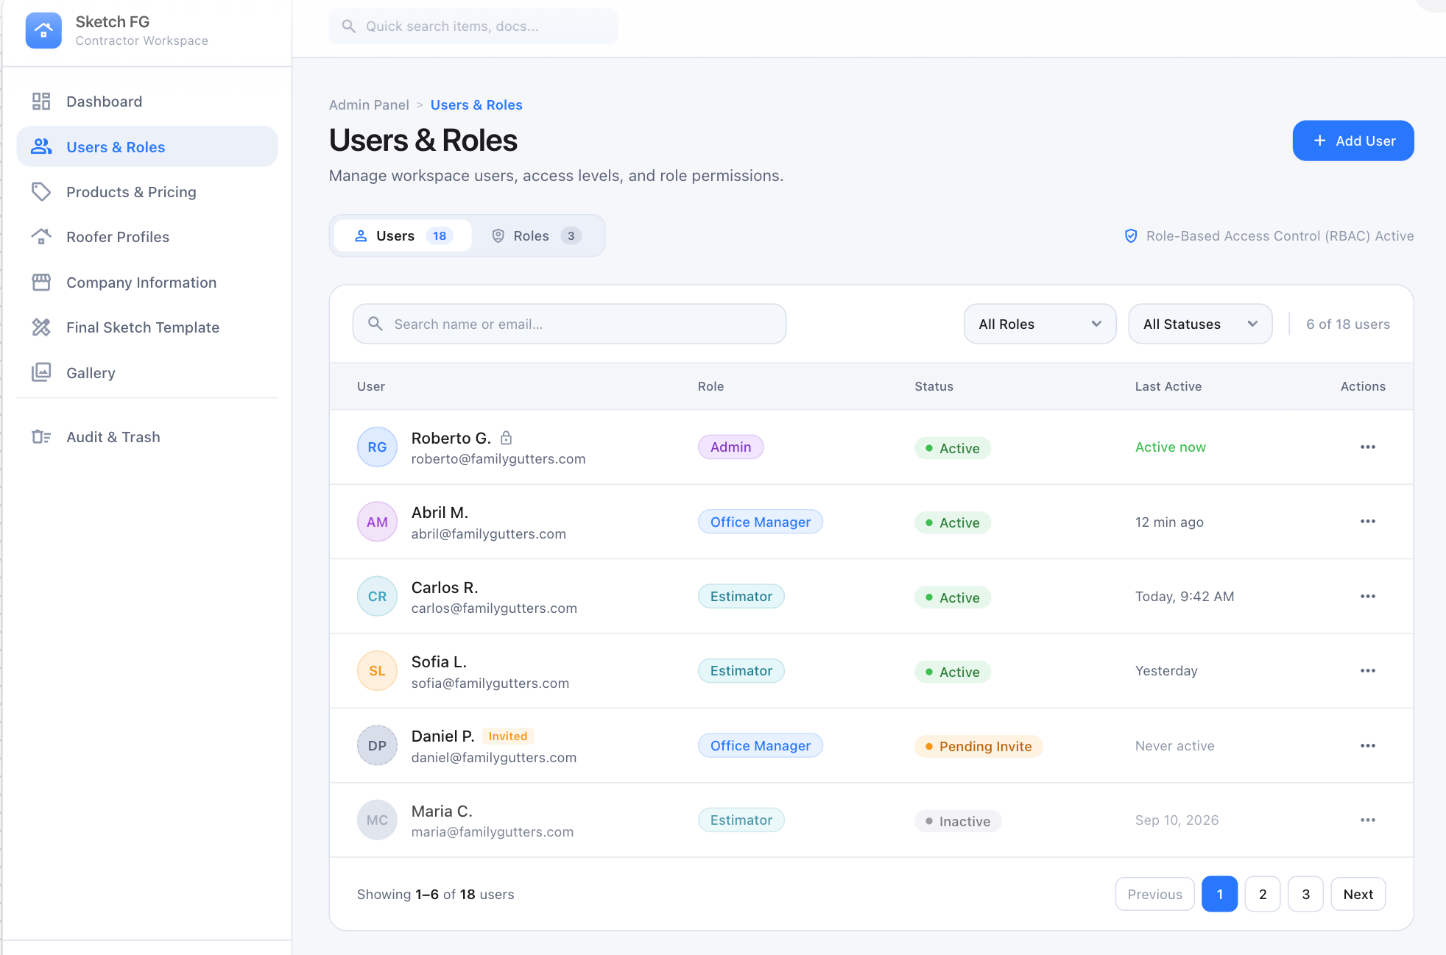This screenshot has height=955, width=1446.
Task: Open actions menu for Sofia L.
Action: pos(1368,670)
